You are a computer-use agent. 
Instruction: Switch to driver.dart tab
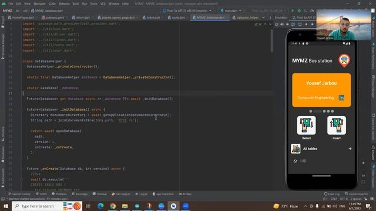pyautogui.click(x=82, y=18)
